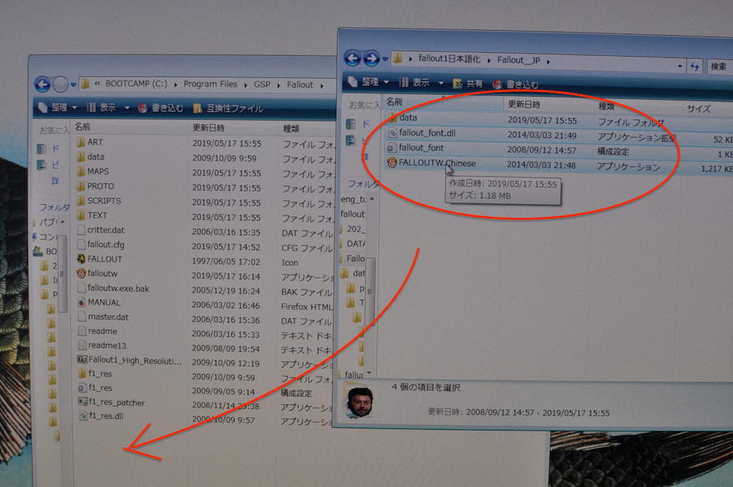
Task: Click the Back arrow in the Fallout_JP window
Action: [x=353, y=59]
